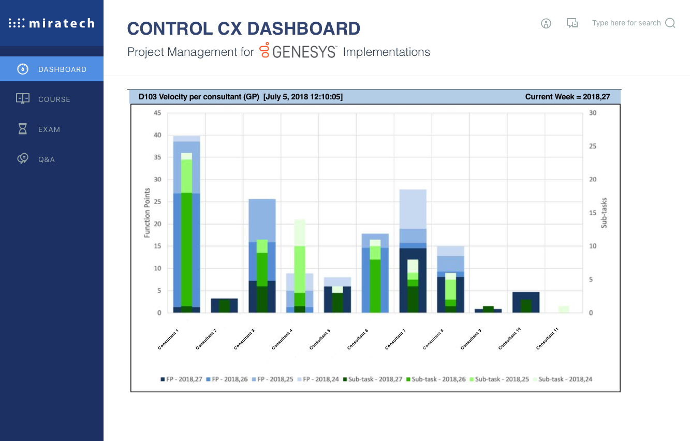This screenshot has height=441, width=690.
Task: Click the Miratech logo
Action: 52,23
